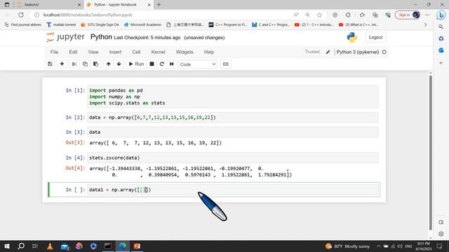Open the Outlook icon in Edge sidebar

pos(441,50)
